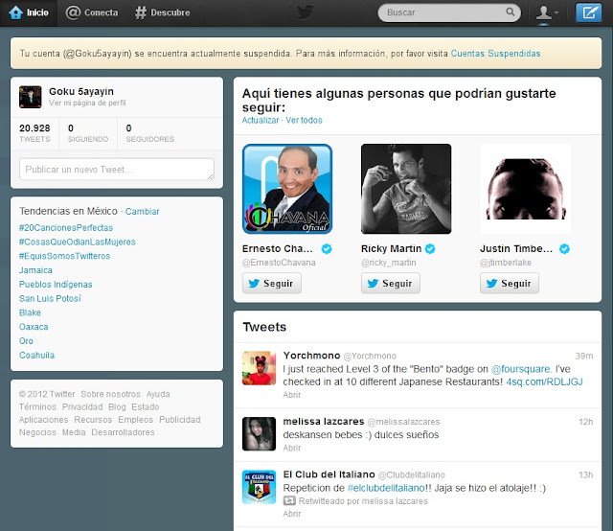This screenshot has height=531, width=613.
Task: Open the Blake trend
Action: click(x=30, y=312)
